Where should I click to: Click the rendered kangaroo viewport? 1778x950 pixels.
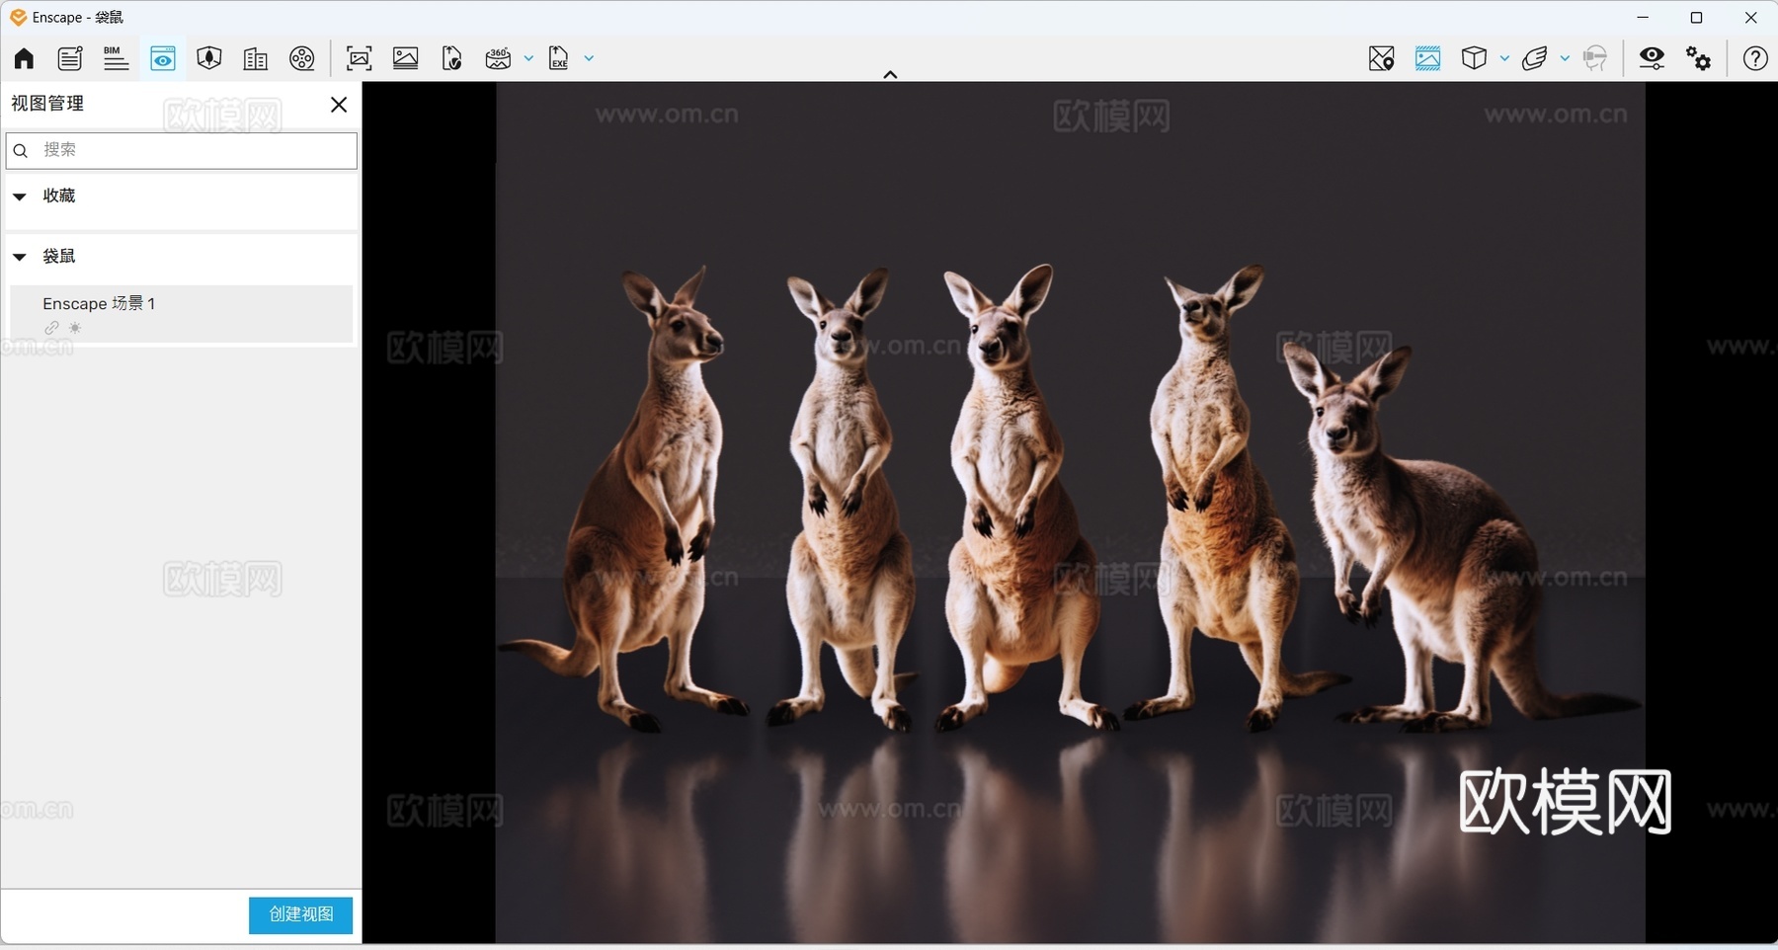tap(1070, 512)
